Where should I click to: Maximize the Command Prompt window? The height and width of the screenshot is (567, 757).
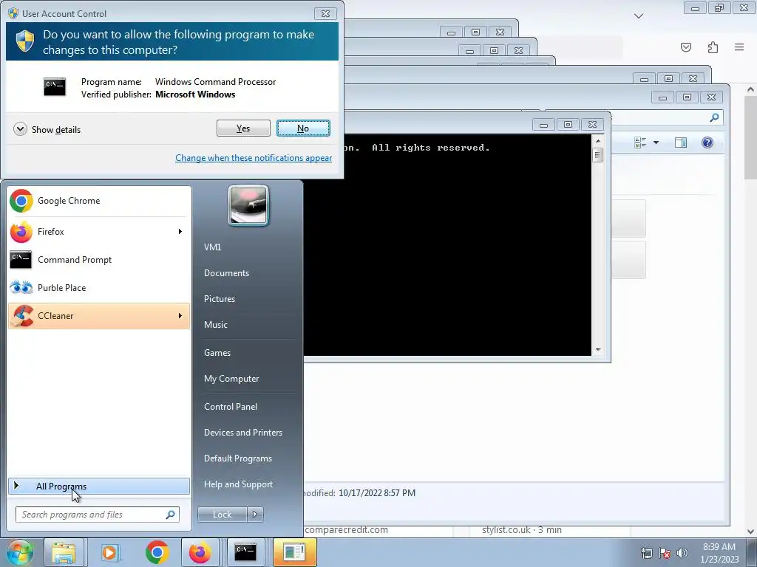pos(568,124)
